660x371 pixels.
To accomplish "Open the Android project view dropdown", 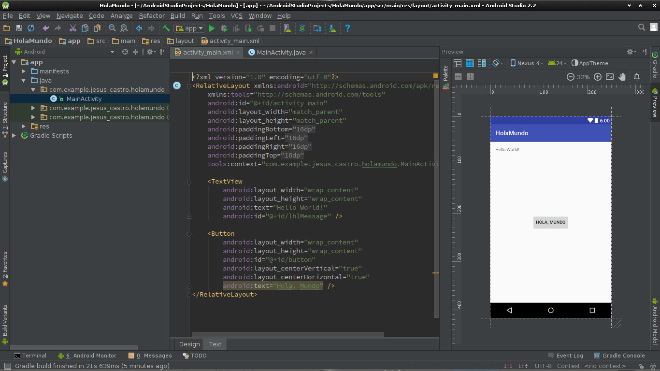I will [65, 52].
